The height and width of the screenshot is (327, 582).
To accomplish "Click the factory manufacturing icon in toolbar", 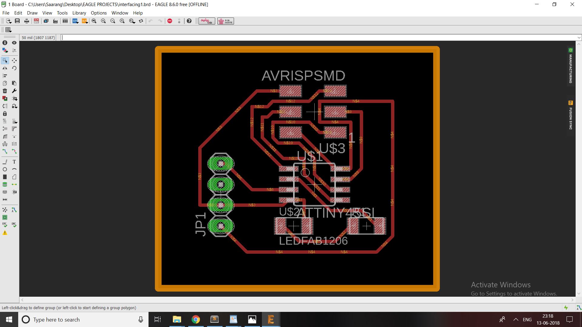I will point(55,21).
